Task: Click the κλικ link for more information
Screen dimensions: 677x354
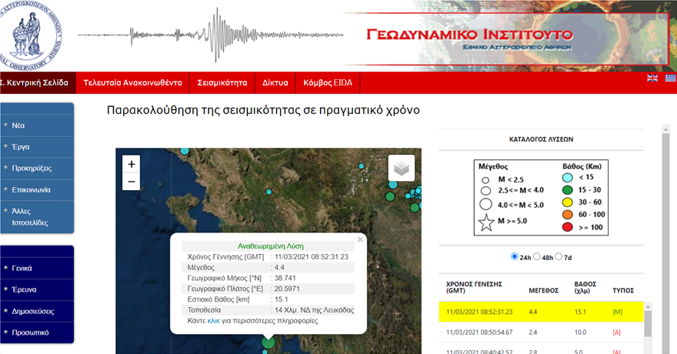Action: pyautogui.click(x=213, y=321)
